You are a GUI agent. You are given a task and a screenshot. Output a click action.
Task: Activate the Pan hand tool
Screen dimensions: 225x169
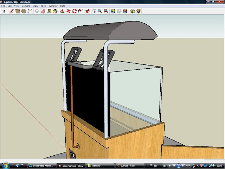pyautogui.click(x=94, y=11)
